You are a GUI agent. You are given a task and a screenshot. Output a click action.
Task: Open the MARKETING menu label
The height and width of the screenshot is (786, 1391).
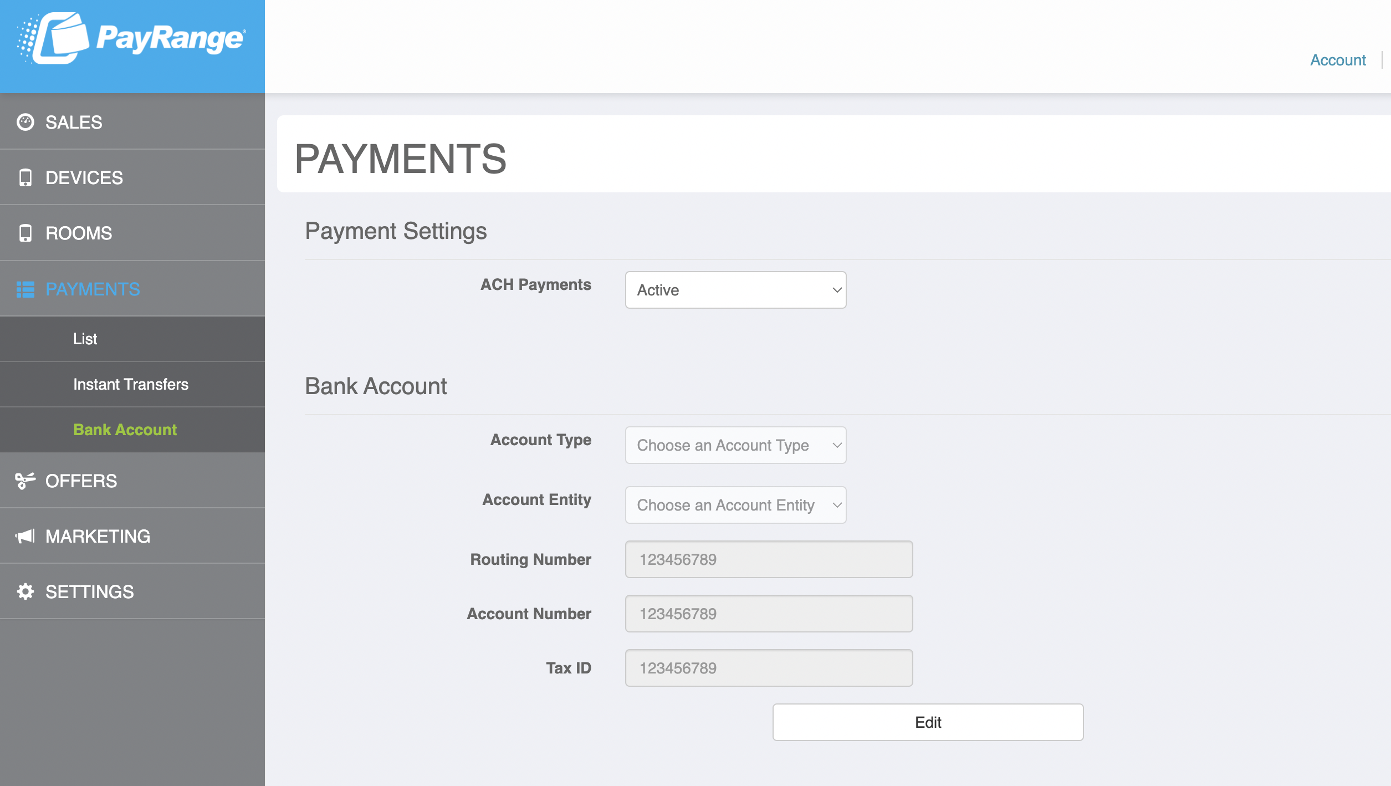coord(98,536)
